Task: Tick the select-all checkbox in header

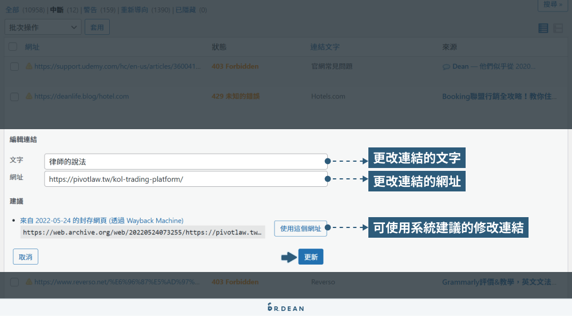Action: [13, 47]
